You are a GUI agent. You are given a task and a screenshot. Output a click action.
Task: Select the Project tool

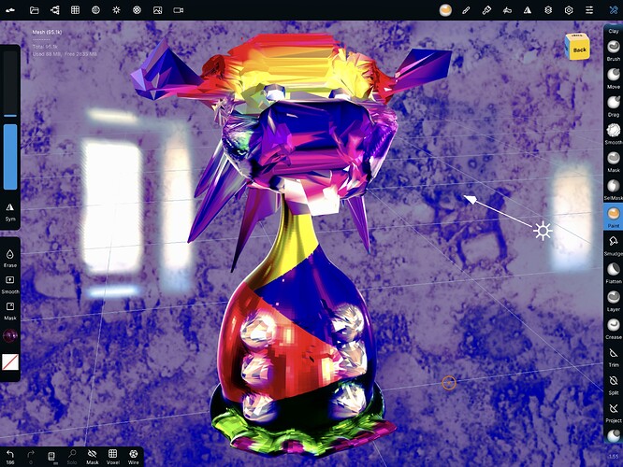614,412
